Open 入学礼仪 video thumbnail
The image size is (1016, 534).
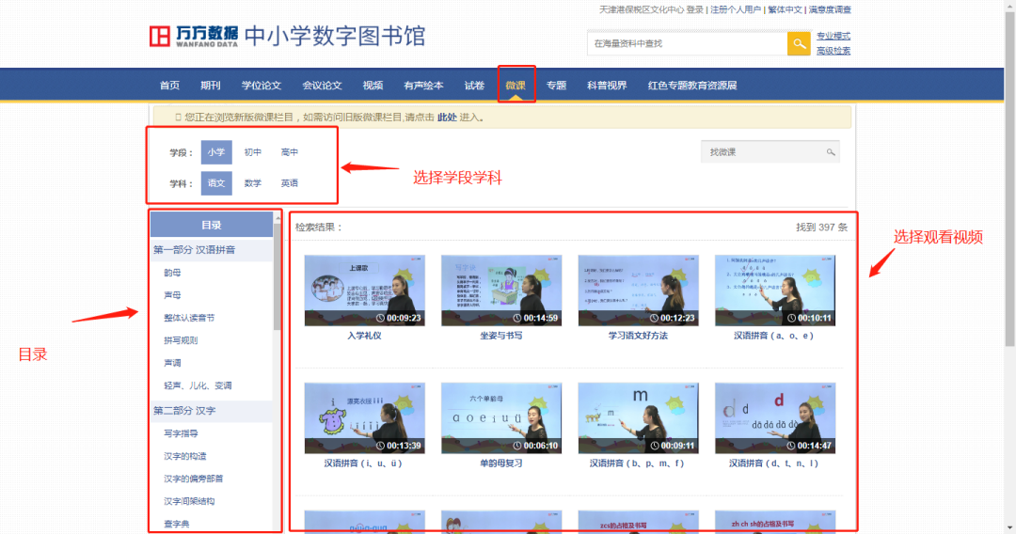[365, 290]
